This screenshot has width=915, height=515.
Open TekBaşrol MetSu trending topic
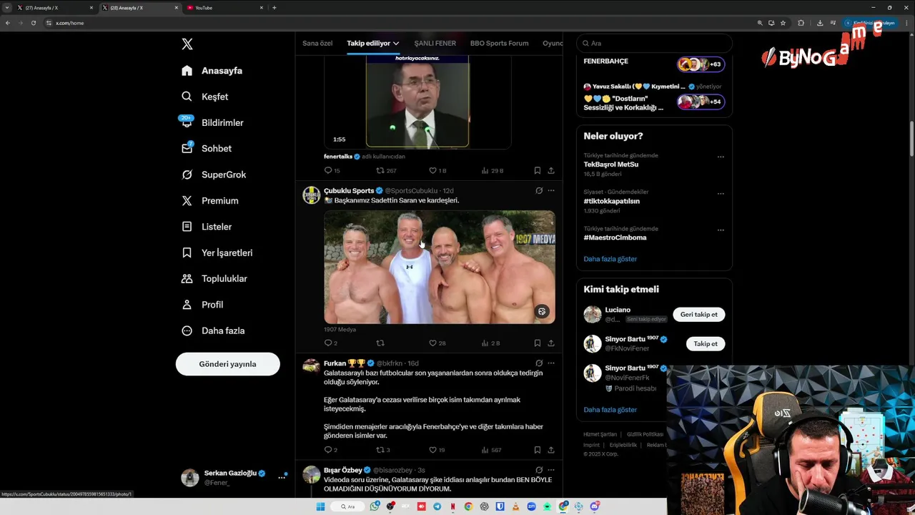point(610,165)
